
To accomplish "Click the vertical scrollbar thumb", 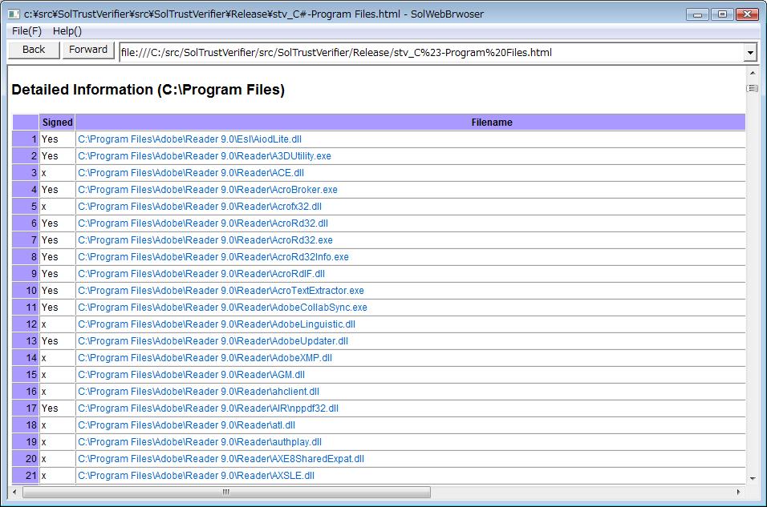I will click(753, 88).
